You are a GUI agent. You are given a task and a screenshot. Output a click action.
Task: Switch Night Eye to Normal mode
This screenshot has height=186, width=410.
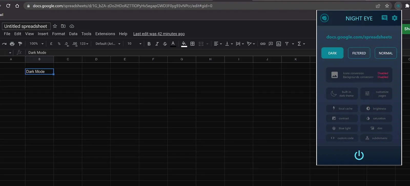point(386,53)
